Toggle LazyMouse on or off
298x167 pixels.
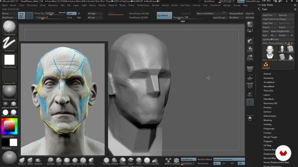(x=188, y=159)
